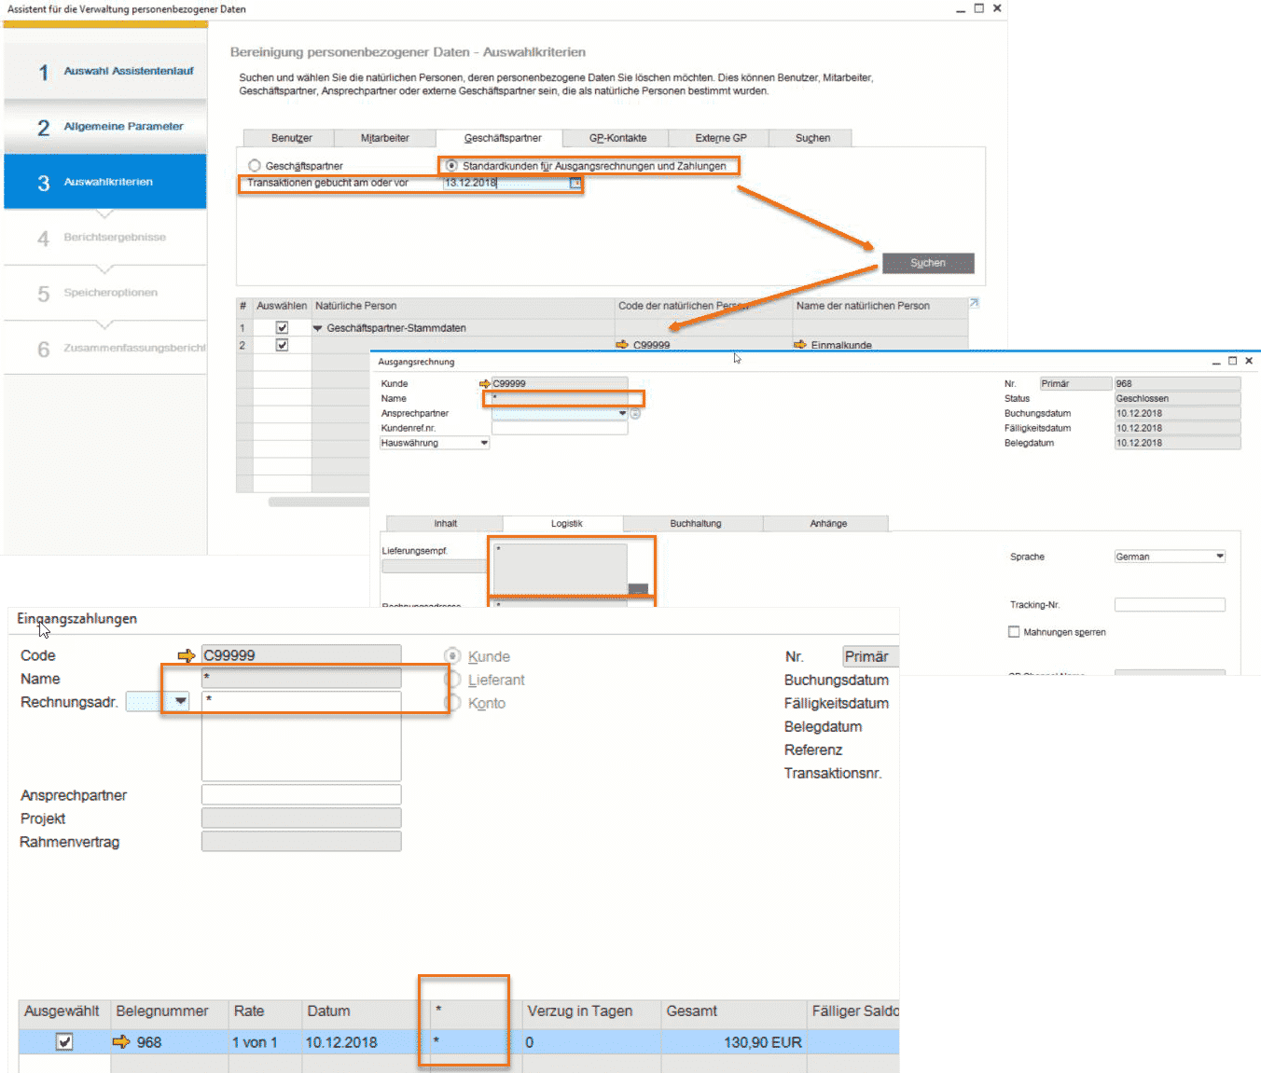This screenshot has width=1261, height=1073.
Task: Go to step 1 Auswahl Assistentenlauf
Action: pyautogui.click(x=105, y=71)
